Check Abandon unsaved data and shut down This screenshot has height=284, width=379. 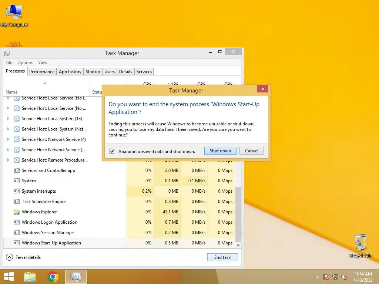pyautogui.click(x=112, y=151)
